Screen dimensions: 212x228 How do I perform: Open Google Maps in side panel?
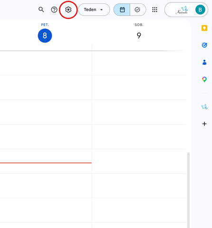[x=204, y=79]
